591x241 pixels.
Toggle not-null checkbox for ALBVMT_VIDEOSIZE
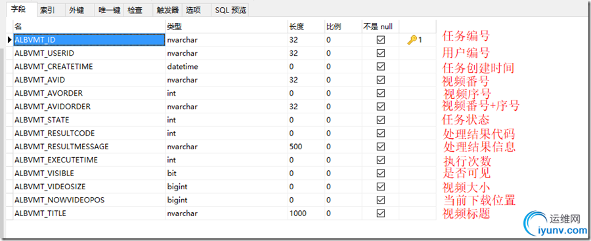[x=381, y=187]
